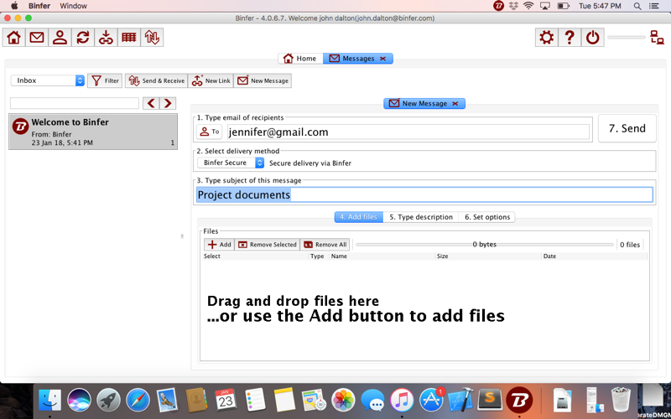The width and height of the screenshot is (671, 419).
Task: Open the Contacts person toolbar icon
Action: click(60, 38)
